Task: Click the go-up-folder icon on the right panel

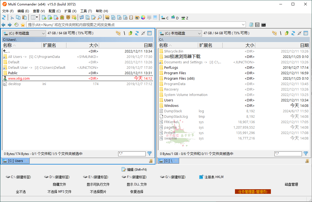Action: click(x=287, y=33)
